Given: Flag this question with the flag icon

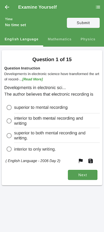Looking at the screenshot, I should pyautogui.click(x=81, y=161).
